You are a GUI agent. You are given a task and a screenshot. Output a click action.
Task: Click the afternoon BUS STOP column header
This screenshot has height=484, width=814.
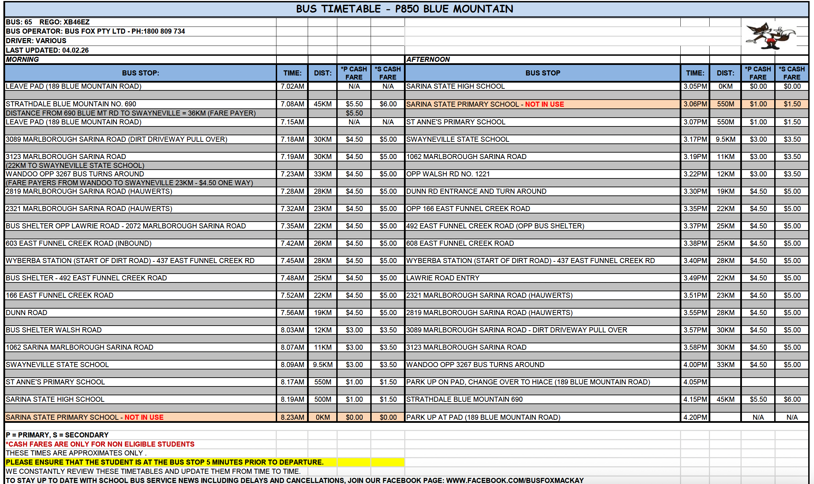coord(542,73)
